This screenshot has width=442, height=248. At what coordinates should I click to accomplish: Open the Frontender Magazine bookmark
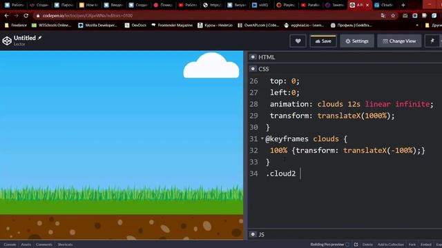point(172,25)
